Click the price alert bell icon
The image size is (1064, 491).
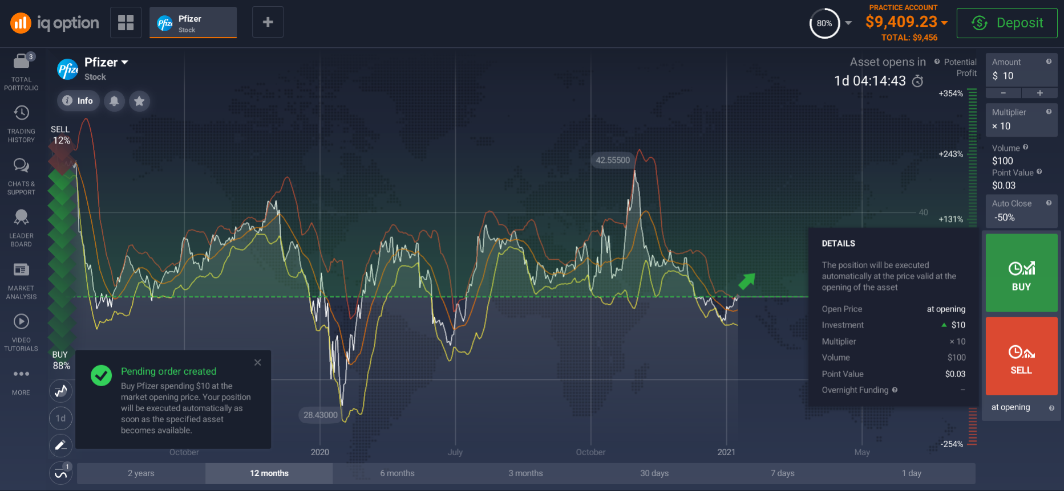[x=114, y=101]
